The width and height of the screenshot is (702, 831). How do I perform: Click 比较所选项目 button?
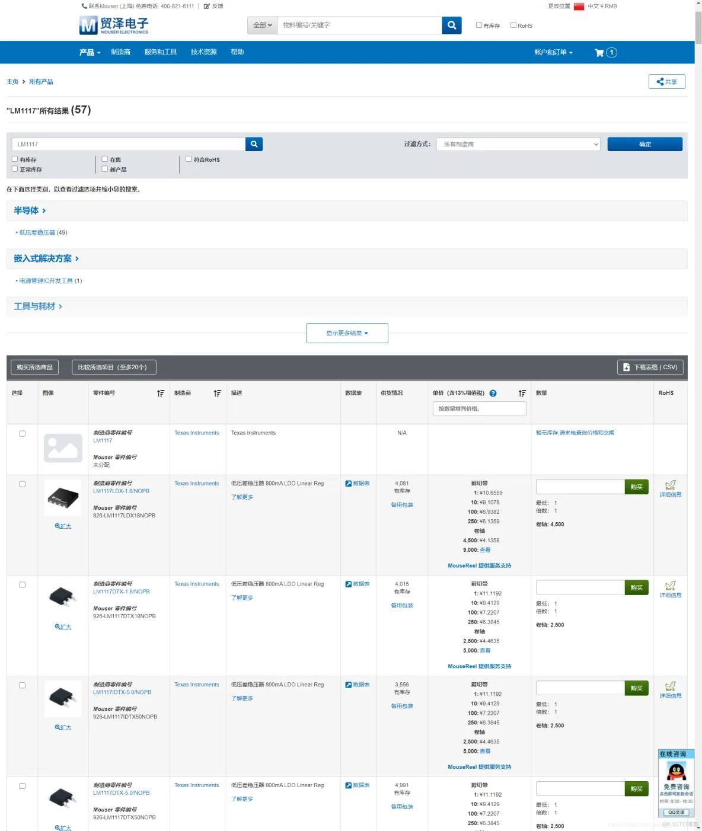[114, 367]
